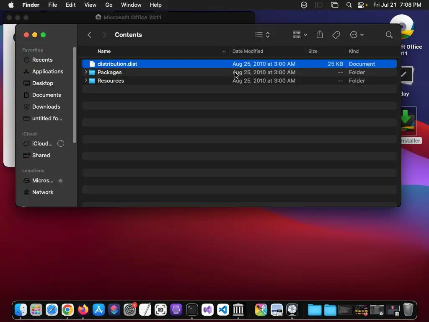Launch Safari from the Dock
The width and height of the screenshot is (429, 322).
coord(52,310)
